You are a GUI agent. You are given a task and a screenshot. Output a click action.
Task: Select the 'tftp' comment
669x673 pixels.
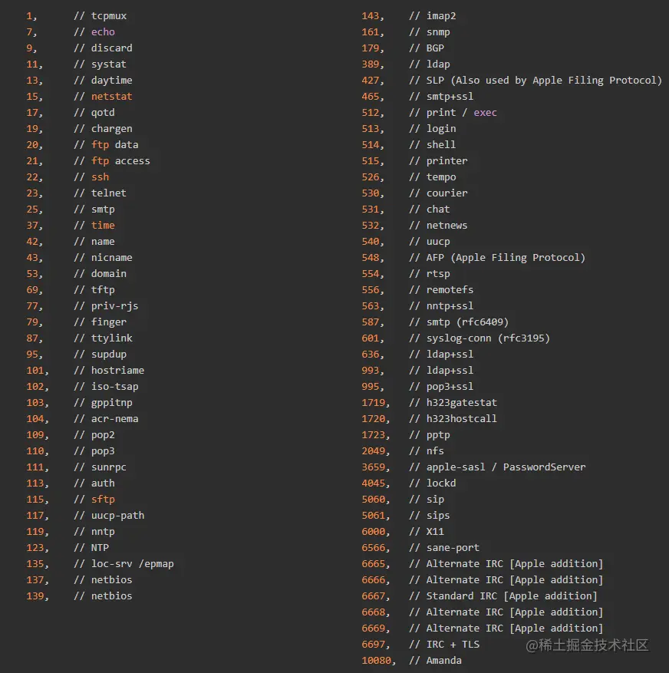103,290
